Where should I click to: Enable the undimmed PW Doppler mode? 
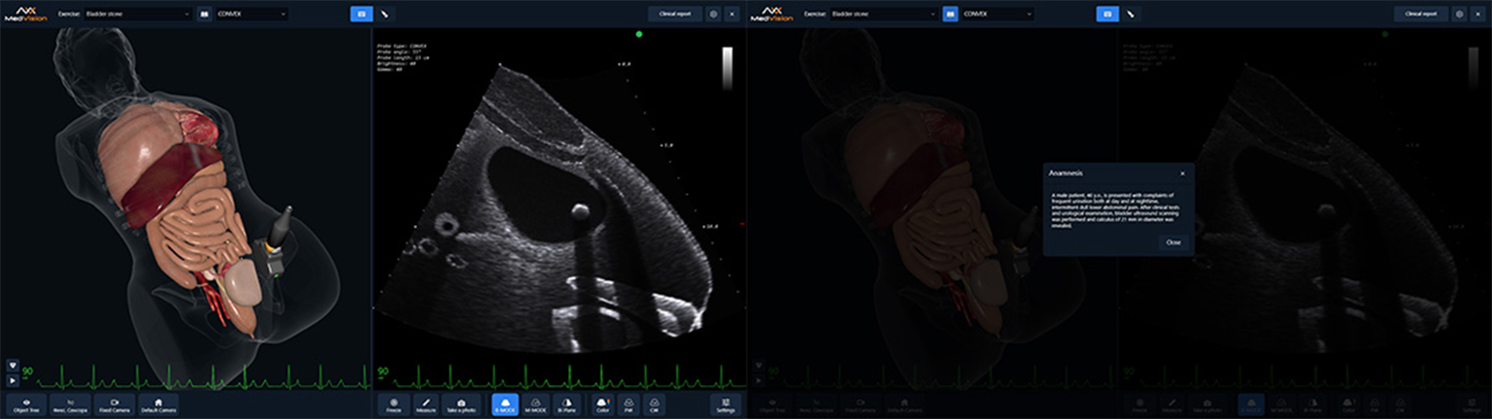point(629,403)
